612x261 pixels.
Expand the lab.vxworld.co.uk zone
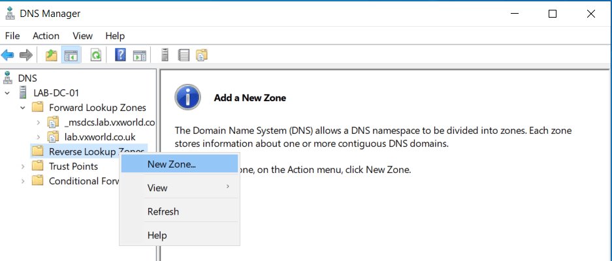[39, 136]
